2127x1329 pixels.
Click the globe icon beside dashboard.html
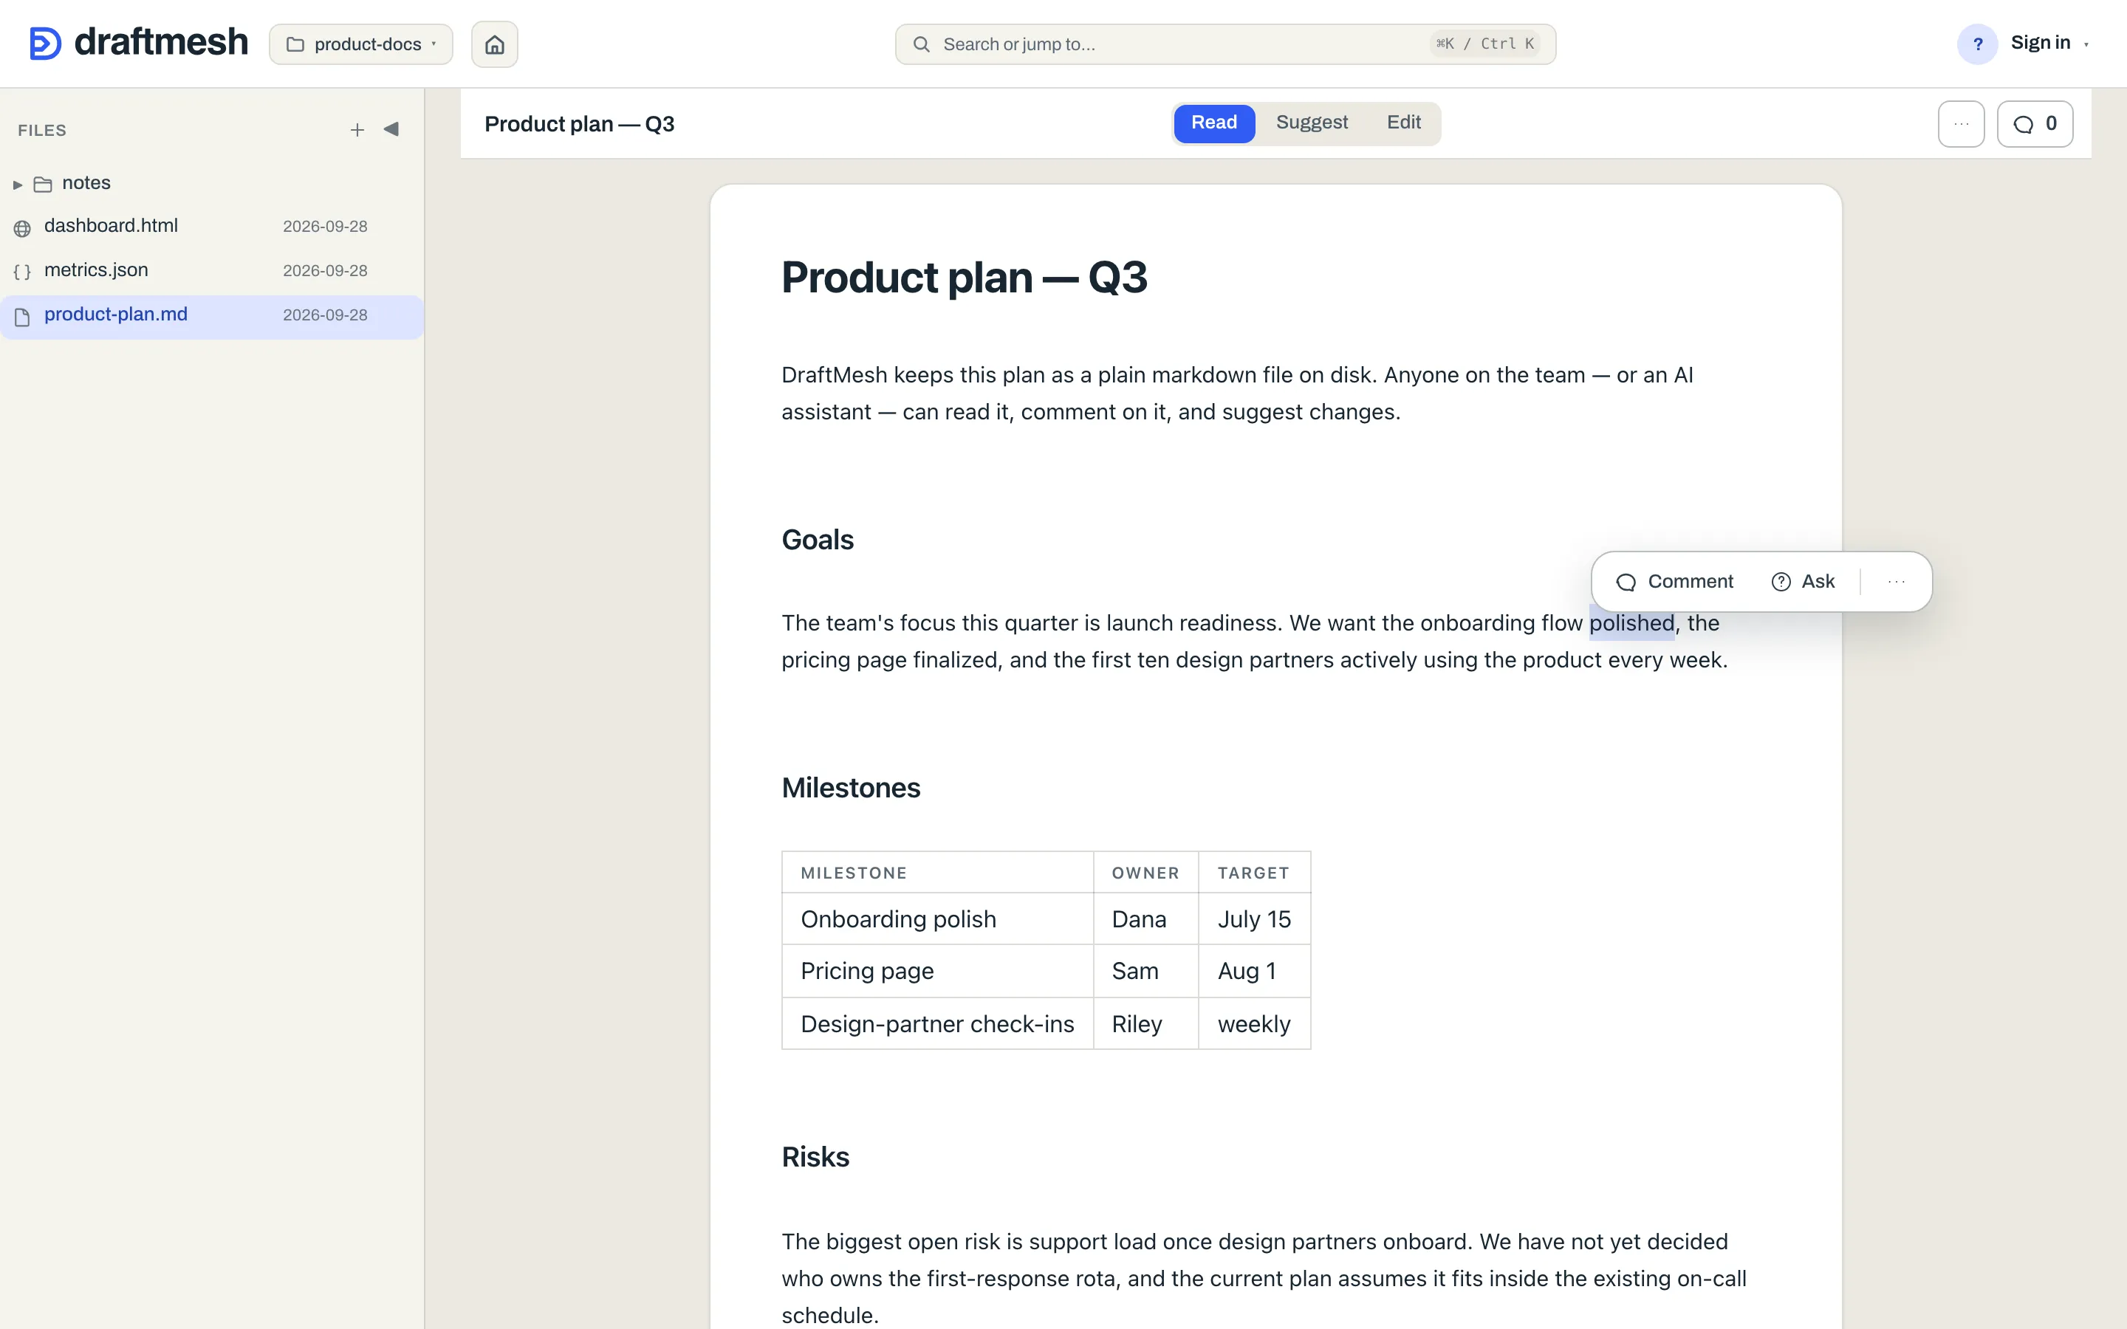tap(22, 229)
